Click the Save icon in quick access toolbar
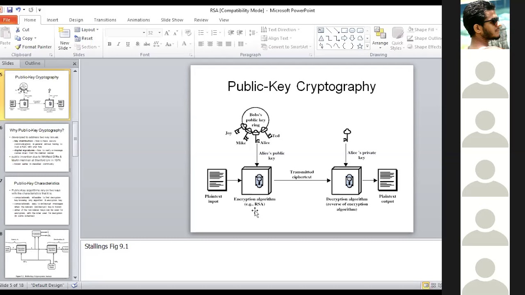This screenshot has width=525, height=295. (x=9, y=9)
